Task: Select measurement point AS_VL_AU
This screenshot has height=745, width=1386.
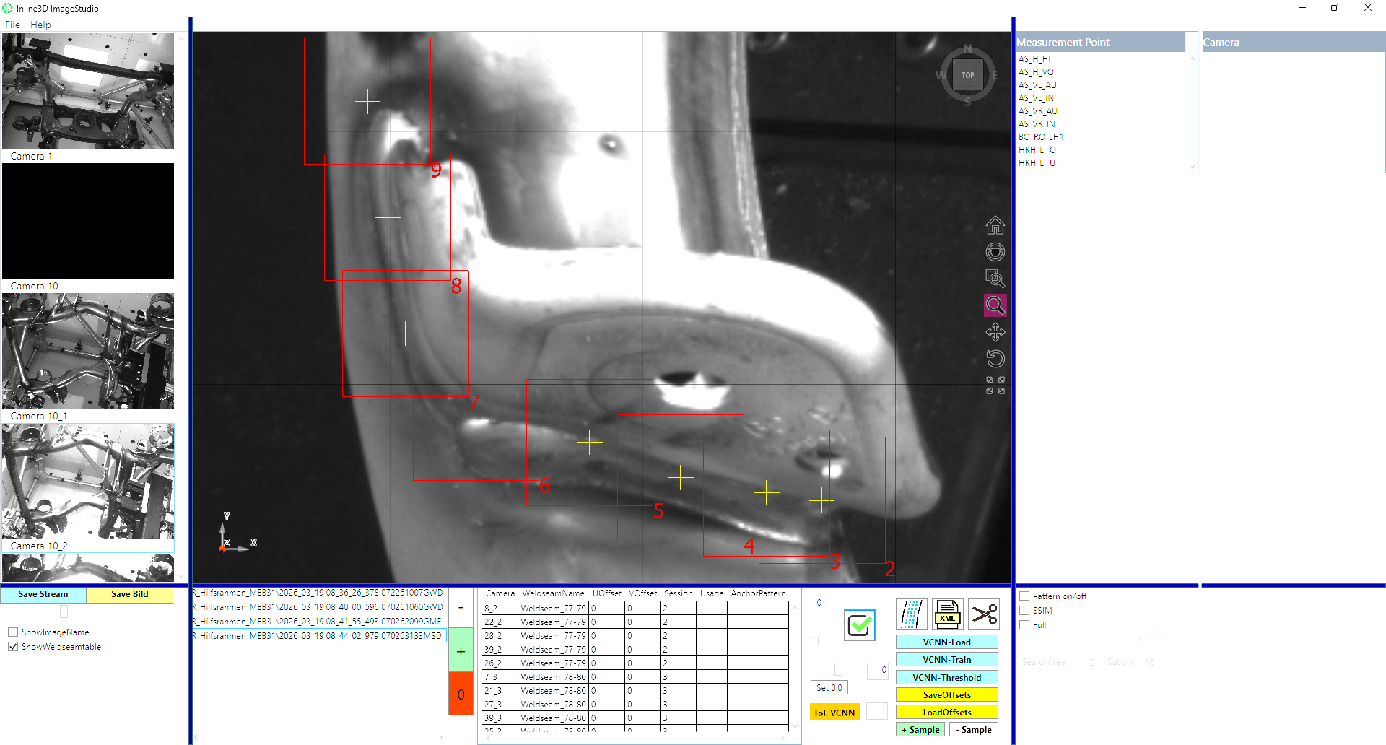Action: coord(1037,85)
